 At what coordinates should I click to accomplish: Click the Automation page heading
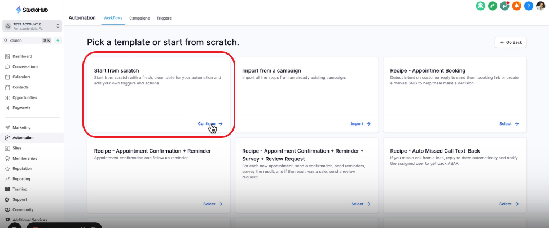pos(82,18)
